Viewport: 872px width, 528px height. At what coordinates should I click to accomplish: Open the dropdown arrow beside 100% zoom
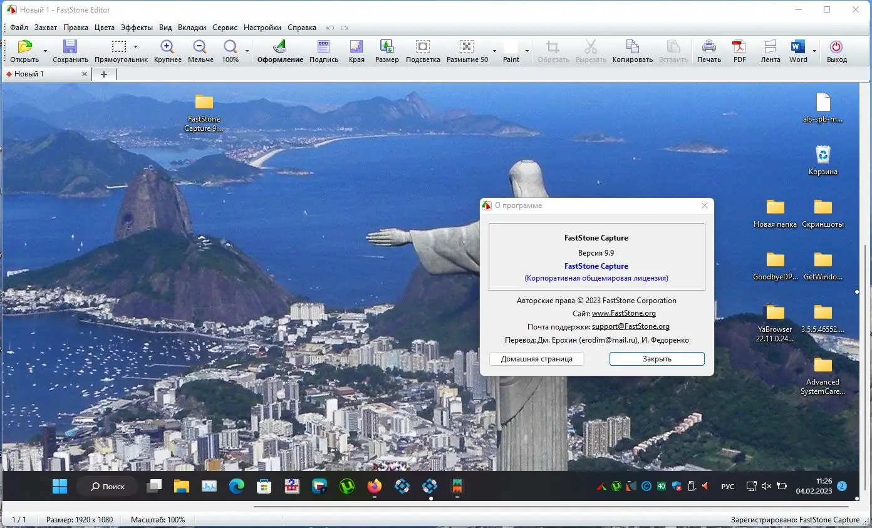click(x=247, y=51)
